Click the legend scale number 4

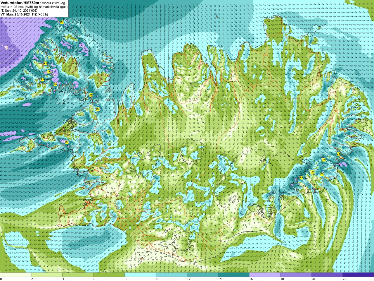(63, 279)
